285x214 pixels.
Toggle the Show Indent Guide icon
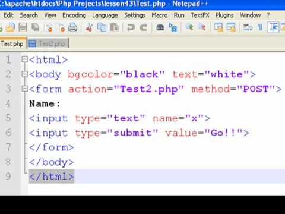click(x=273, y=27)
